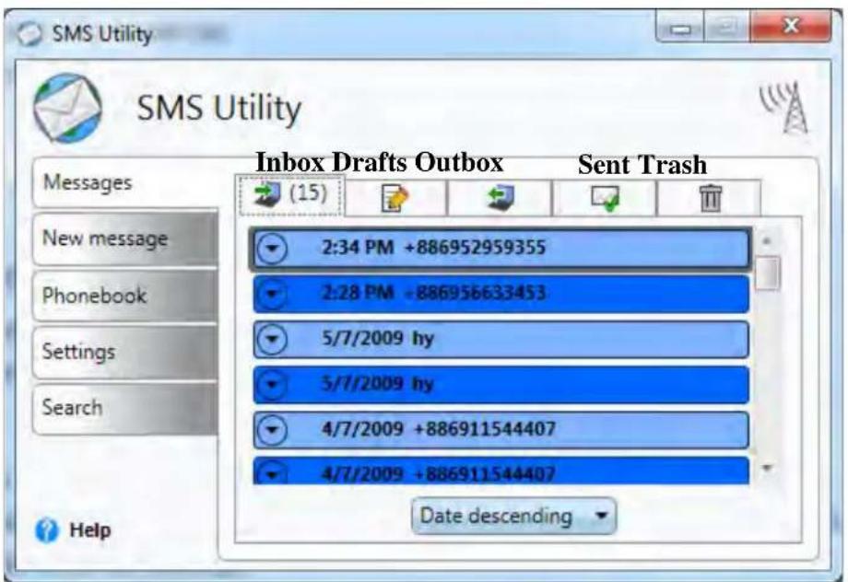Click the message list scroll up arrow
This screenshot has height=582, width=848.
(x=766, y=241)
